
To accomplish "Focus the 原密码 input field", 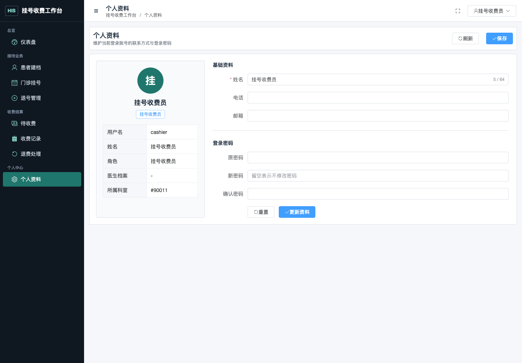I will tap(378, 158).
